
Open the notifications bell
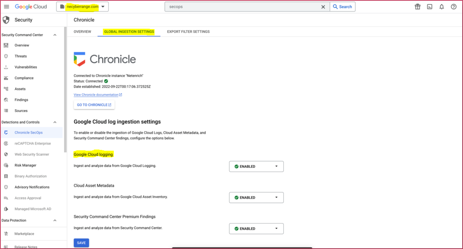tap(441, 7)
